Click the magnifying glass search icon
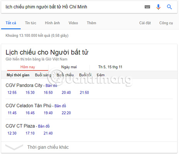The height and width of the screenshot is (154, 179). [169, 7]
